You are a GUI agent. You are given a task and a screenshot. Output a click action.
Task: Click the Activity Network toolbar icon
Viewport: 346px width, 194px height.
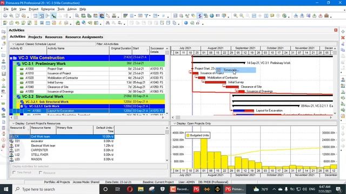48,16
